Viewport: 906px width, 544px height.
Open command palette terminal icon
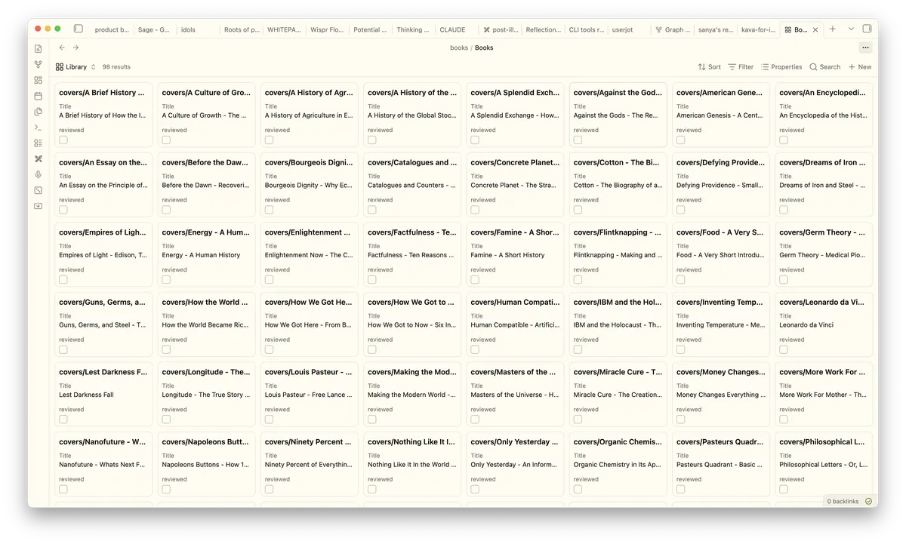tap(39, 128)
